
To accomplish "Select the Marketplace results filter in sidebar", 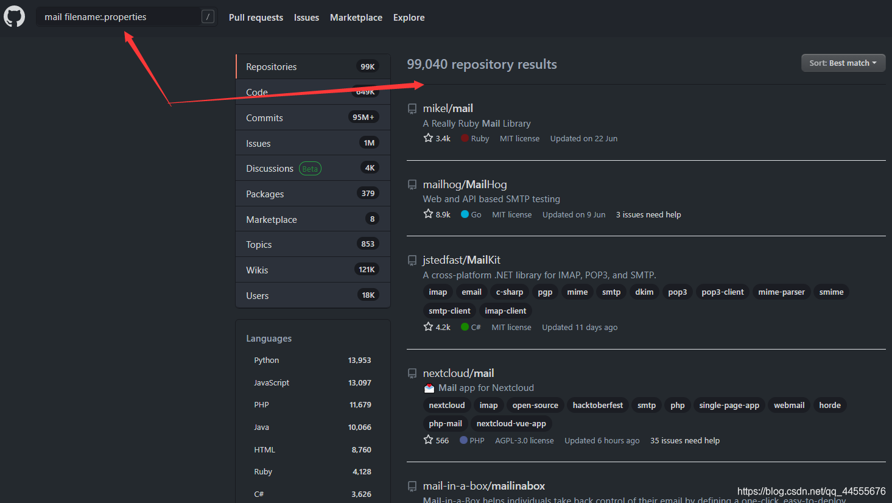I will click(x=313, y=219).
